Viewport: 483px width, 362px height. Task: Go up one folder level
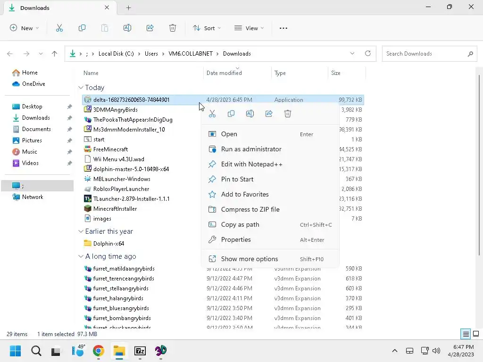click(x=55, y=54)
